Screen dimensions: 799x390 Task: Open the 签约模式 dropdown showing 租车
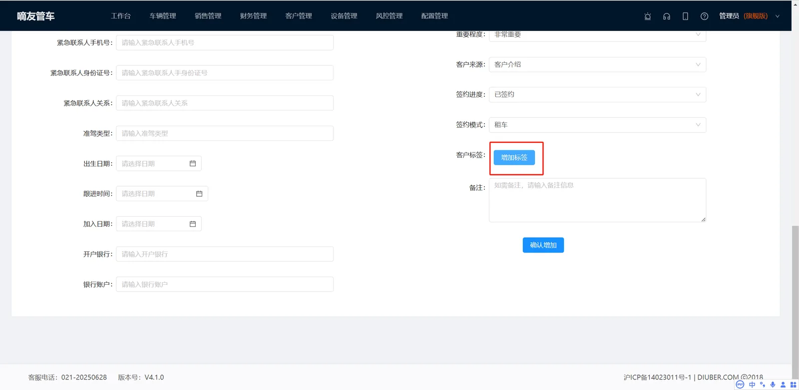click(597, 125)
